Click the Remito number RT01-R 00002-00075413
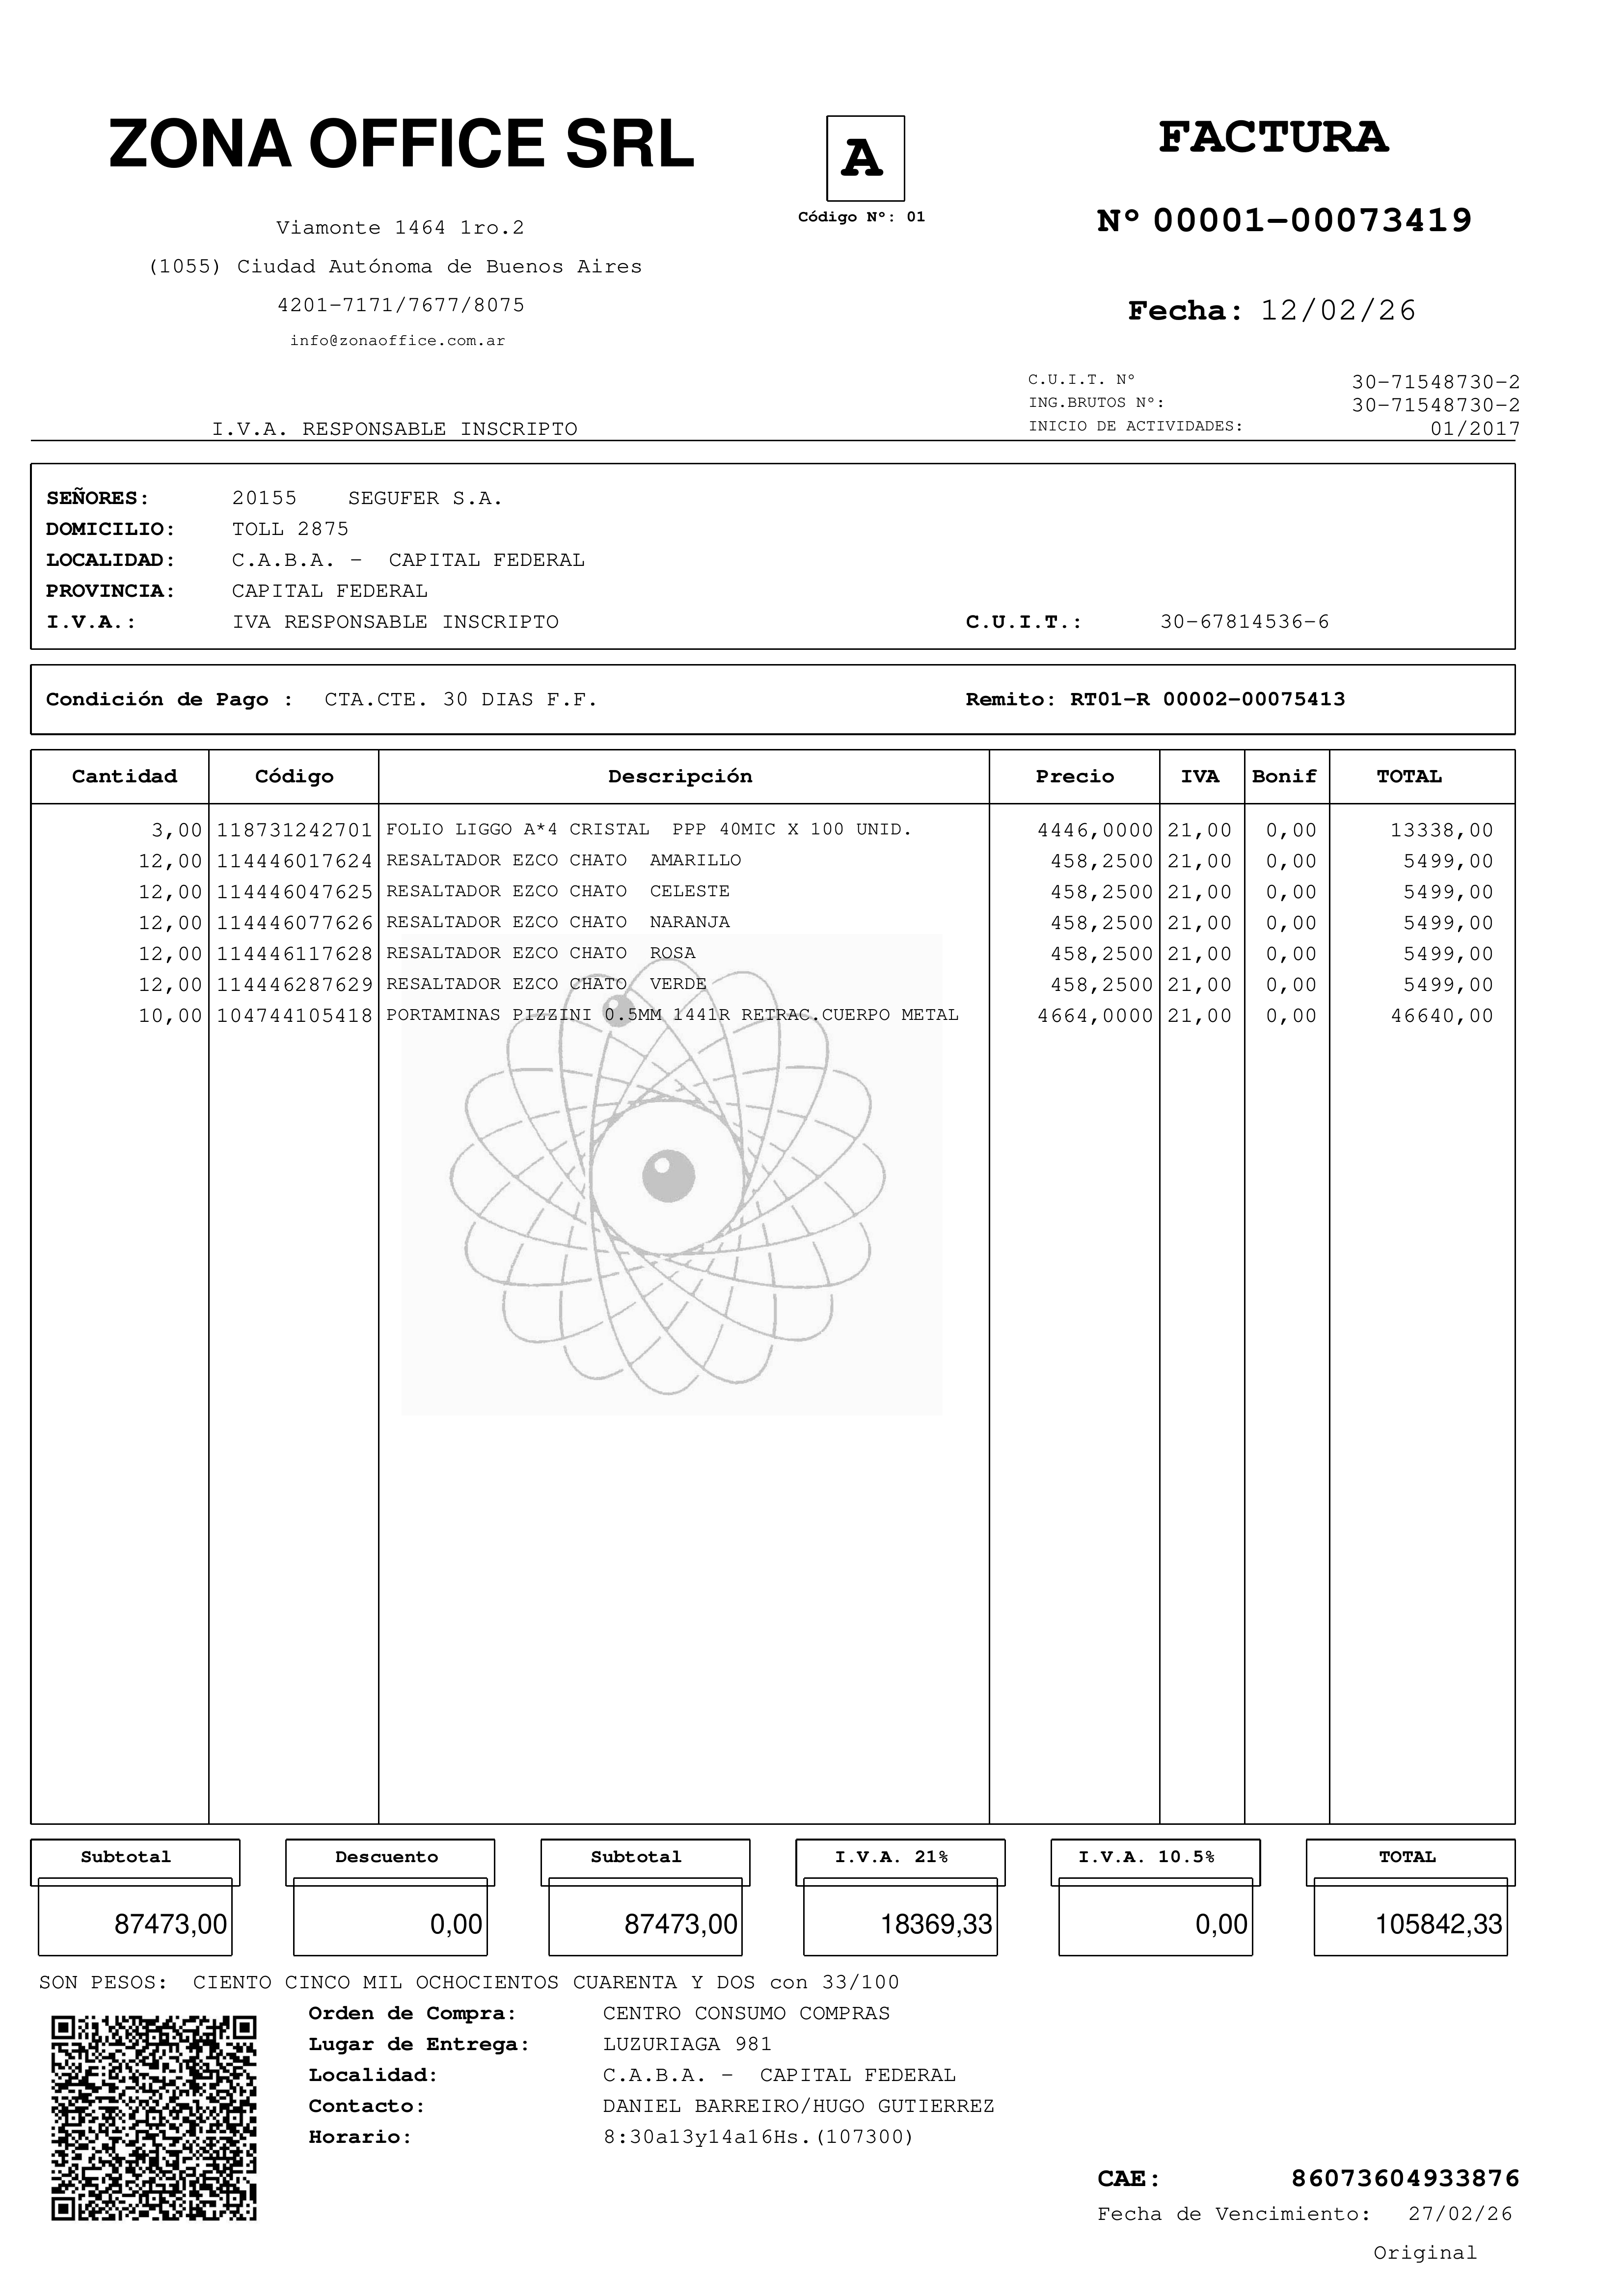 (x=1207, y=700)
